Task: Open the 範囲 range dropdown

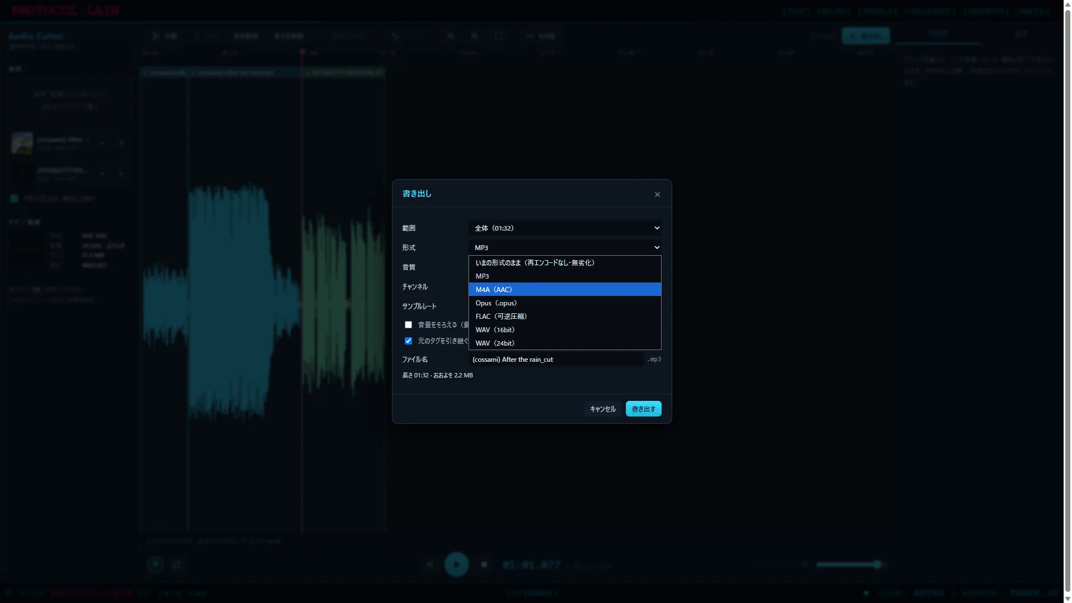Action: 565,228
